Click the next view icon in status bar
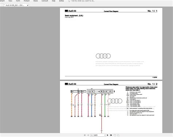The image size is (173, 137). tap(118, 135)
